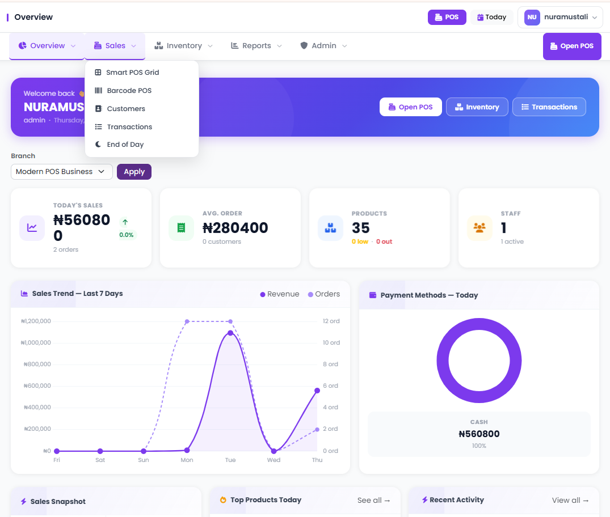Click the Products boxes icon
This screenshot has height=517, width=610.
[330, 228]
